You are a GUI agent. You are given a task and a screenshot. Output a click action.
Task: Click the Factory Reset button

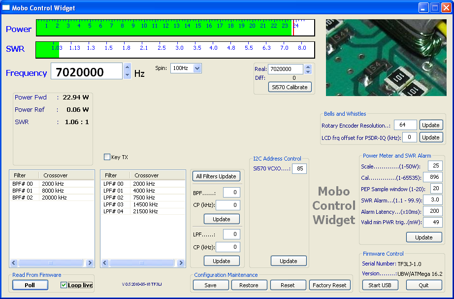[329, 285]
